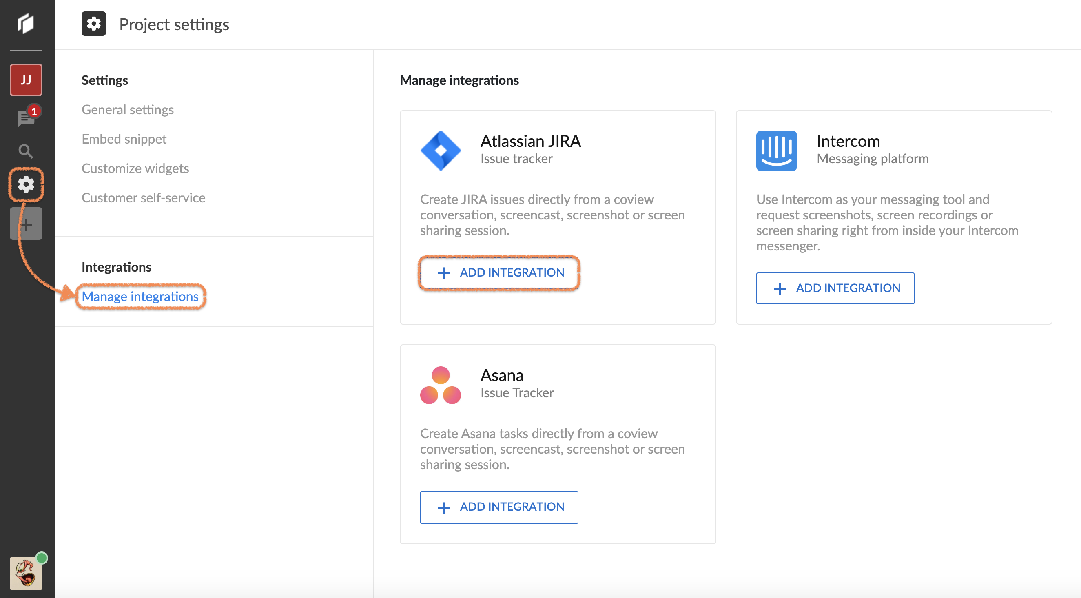This screenshot has width=1081, height=598.
Task: Add the Asana integration
Action: 498,507
